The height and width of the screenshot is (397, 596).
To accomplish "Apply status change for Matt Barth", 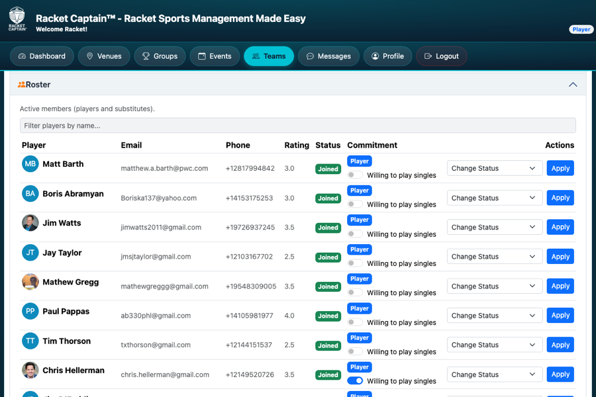I will click(560, 168).
